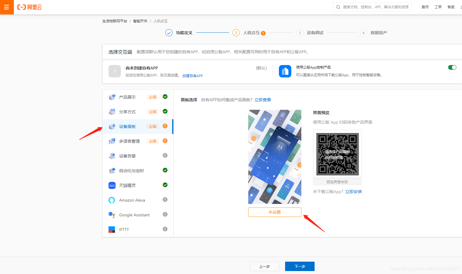Click the gray status icon for 设备告警
The height and width of the screenshot is (274, 462).
pos(165,155)
